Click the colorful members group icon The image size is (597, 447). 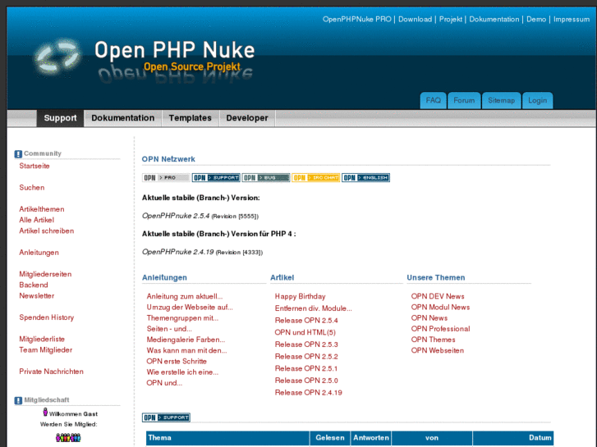pos(68,437)
